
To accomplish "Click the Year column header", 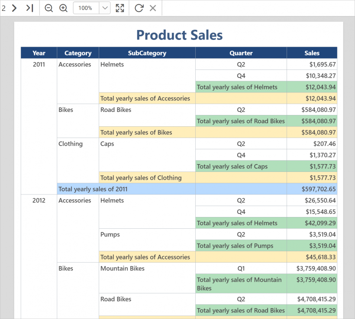I will point(39,53).
